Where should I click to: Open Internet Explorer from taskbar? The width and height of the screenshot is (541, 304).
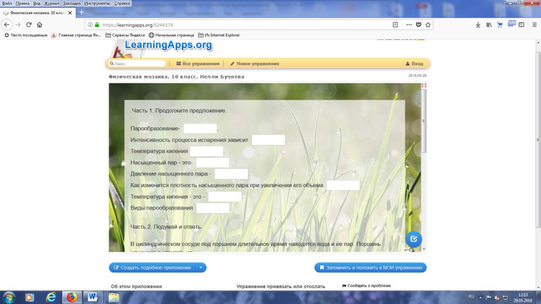coord(51,297)
